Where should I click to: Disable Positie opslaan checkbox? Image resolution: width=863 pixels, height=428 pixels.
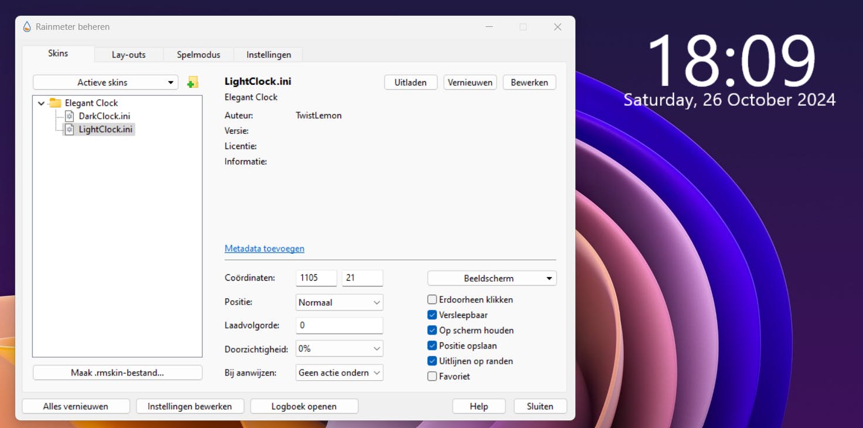432,346
